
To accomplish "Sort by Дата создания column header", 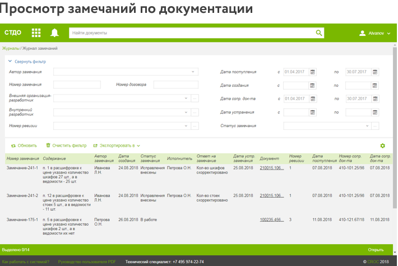I will tap(127, 158).
